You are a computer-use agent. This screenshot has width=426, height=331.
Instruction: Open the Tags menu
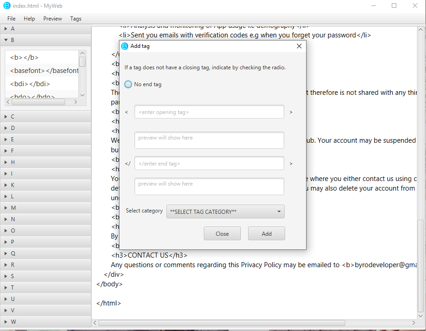[x=76, y=19]
